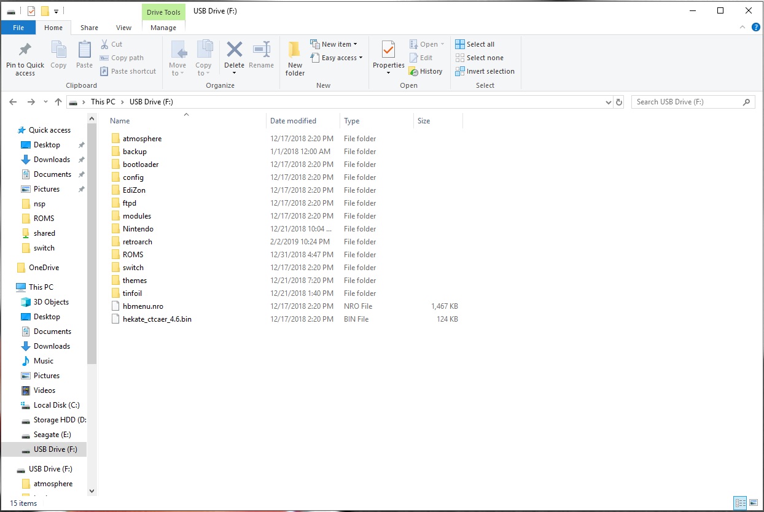
Task: Select Quick access in navigation pane
Action: click(x=50, y=130)
